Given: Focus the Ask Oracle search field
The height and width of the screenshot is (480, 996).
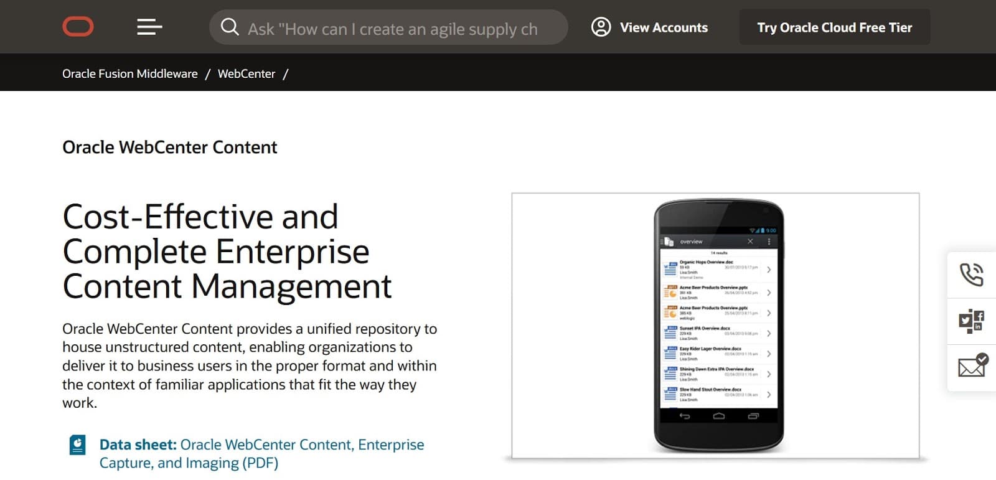Looking at the screenshot, I should click(x=388, y=27).
